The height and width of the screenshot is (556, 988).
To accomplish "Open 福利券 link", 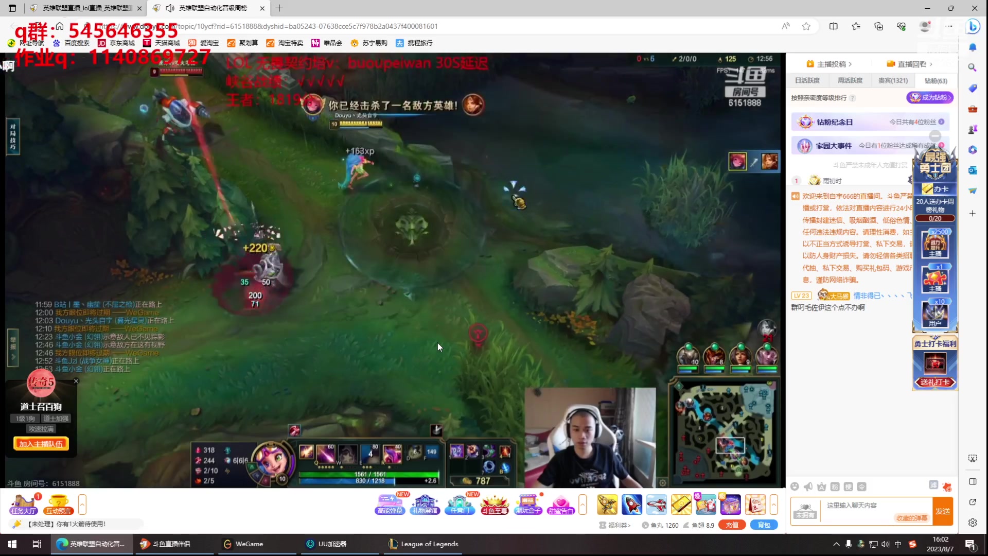I will (x=615, y=525).
